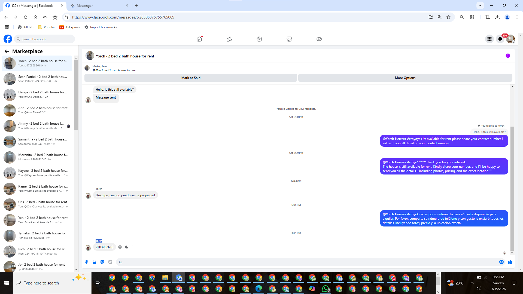This screenshot has width=523, height=294.
Task: Open Sean Patrick's conversation
Action: point(37,79)
